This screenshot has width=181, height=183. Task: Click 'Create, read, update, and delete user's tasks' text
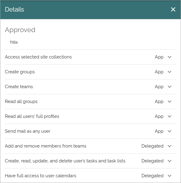(x=65, y=161)
